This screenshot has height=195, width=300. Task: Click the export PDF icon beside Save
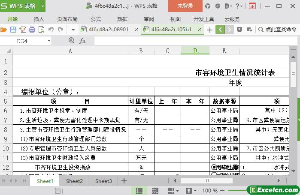tap(23, 30)
